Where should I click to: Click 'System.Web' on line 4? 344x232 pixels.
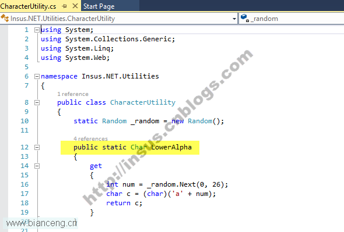coord(86,58)
